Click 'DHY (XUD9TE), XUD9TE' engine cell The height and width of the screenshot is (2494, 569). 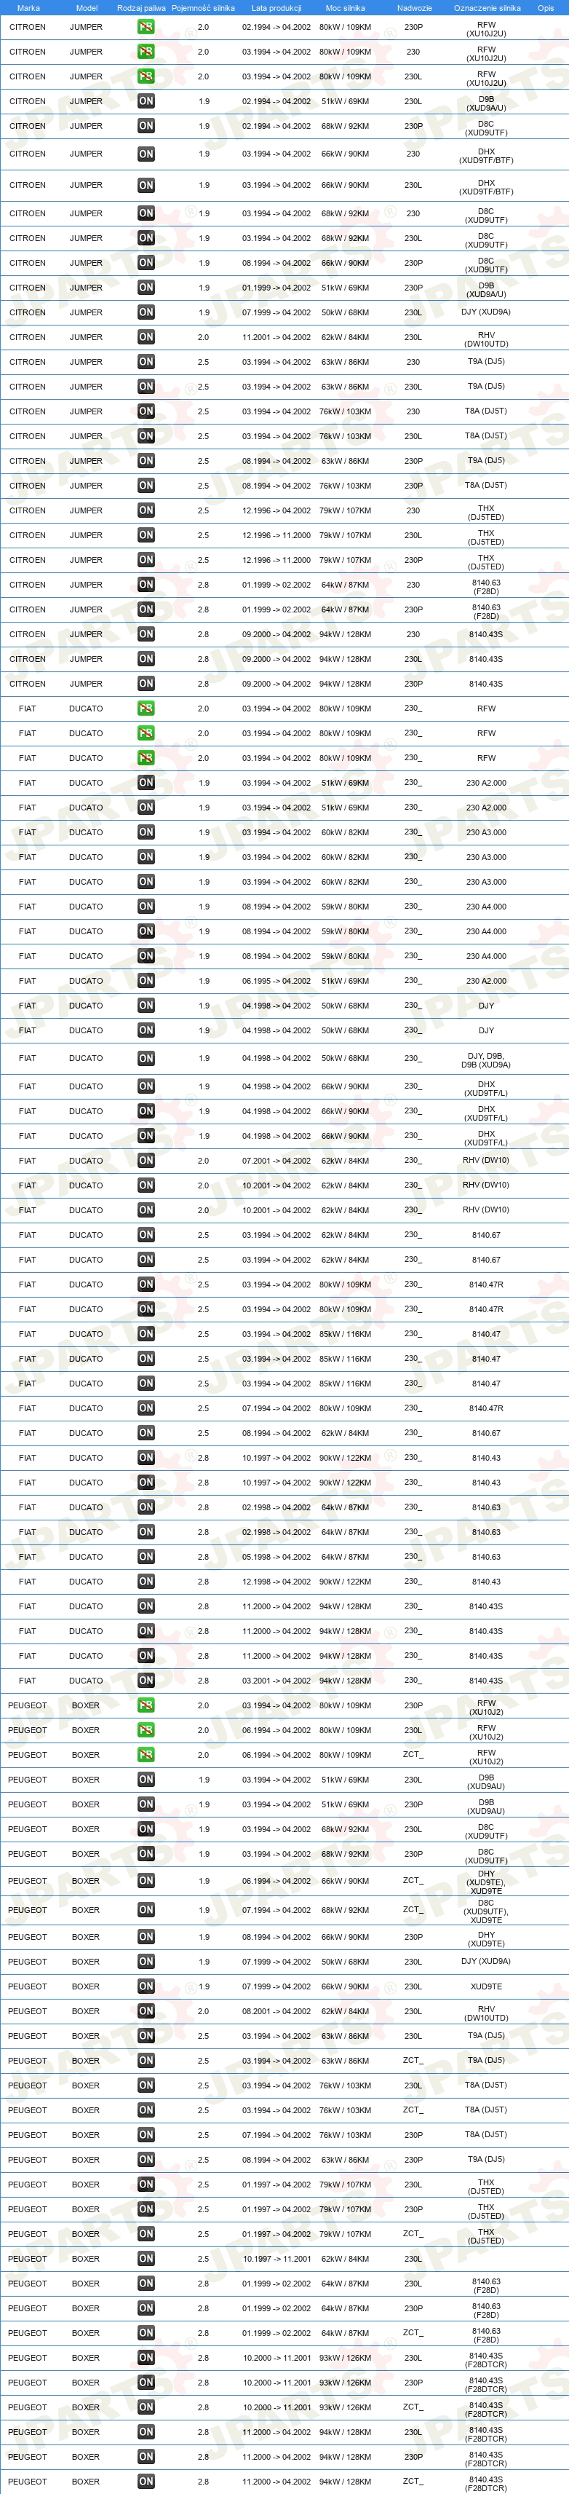487,1882
